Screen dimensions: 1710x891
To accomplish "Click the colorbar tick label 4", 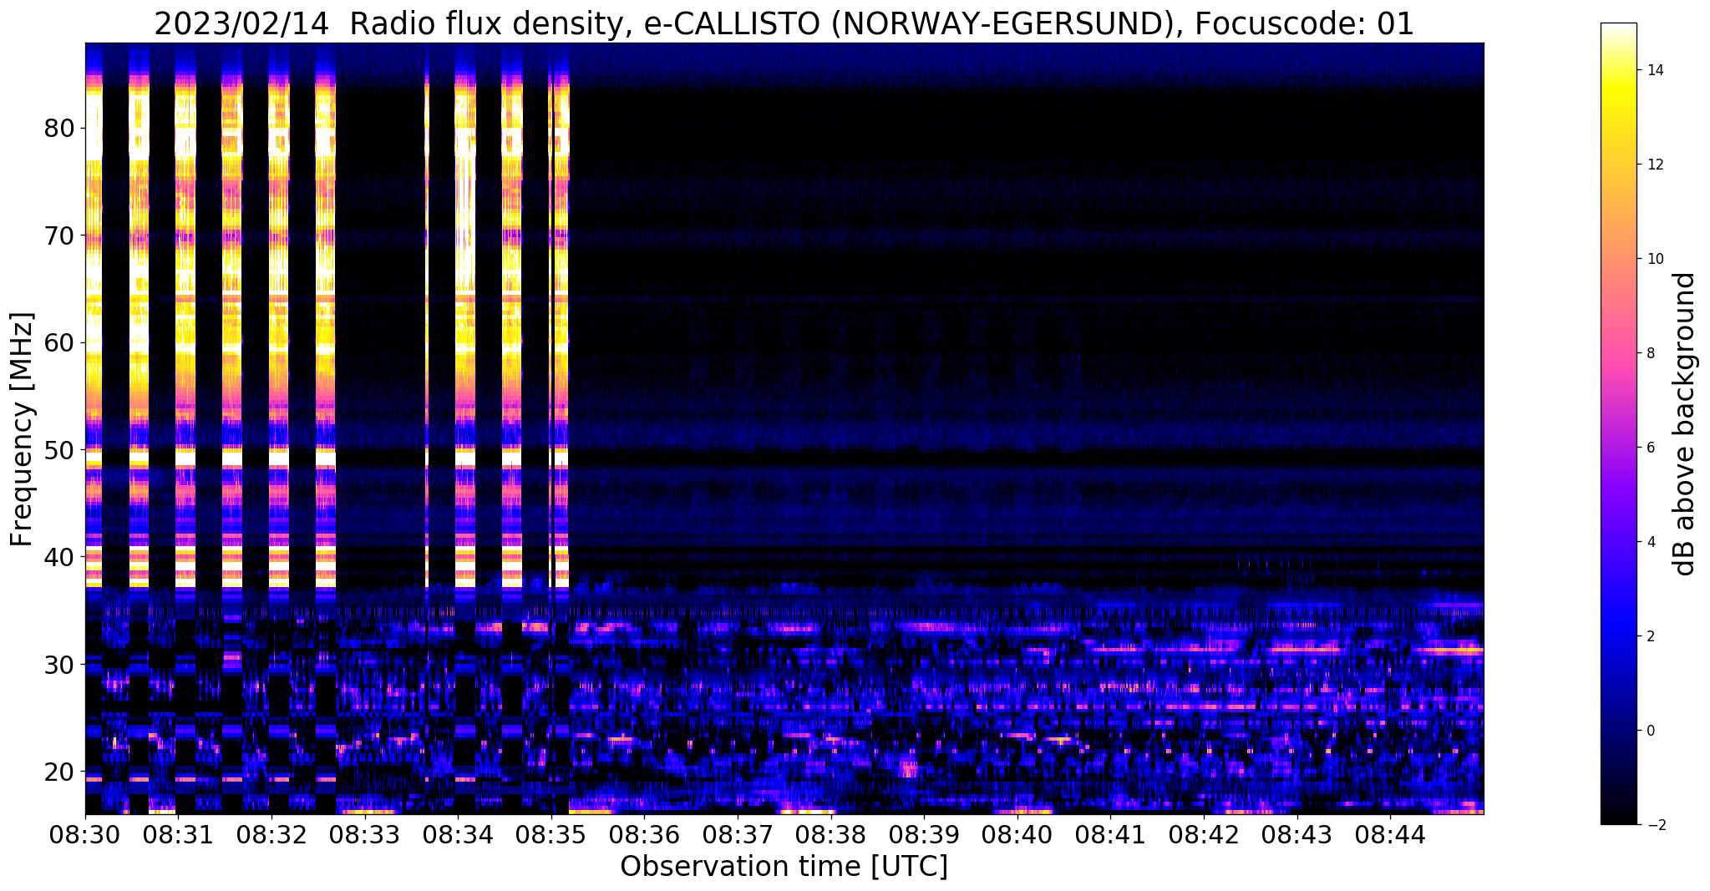I will pos(1650,542).
